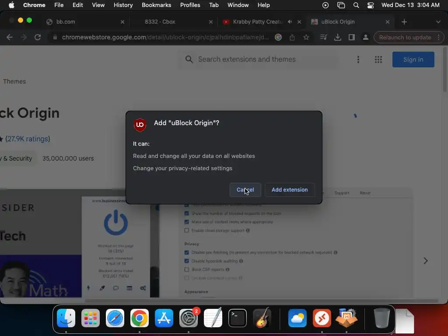Click the site lock icon in the address bar
The height and width of the screenshot is (336, 448).
(55, 37)
